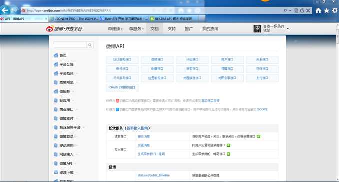Click the icon beside 平台公告
This screenshot has height=182, width=339.
(x=56, y=64)
